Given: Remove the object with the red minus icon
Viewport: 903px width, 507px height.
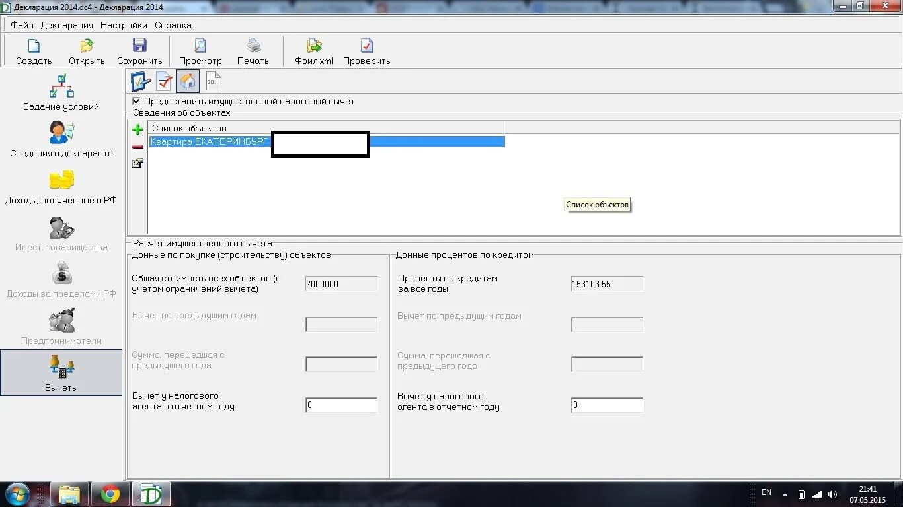Looking at the screenshot, I should tap(138, 147).
